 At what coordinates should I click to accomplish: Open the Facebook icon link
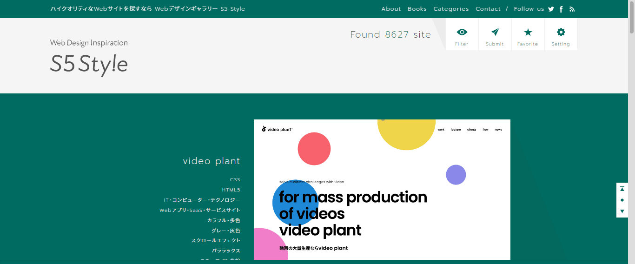(561, 9)
